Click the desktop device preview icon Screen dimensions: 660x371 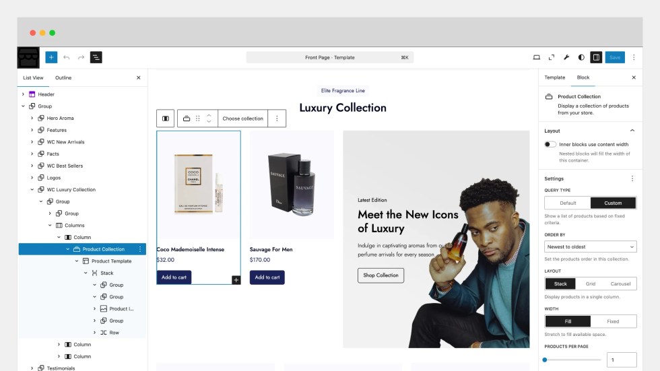(536, 57)
